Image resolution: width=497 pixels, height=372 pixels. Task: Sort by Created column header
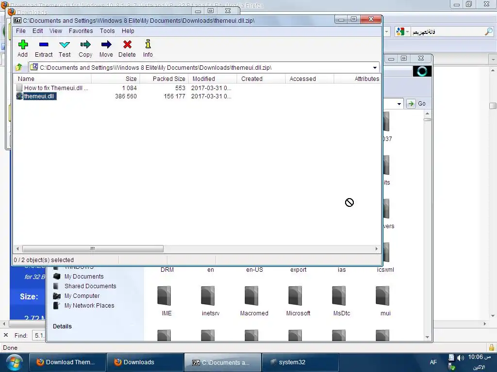coord(261,79)
